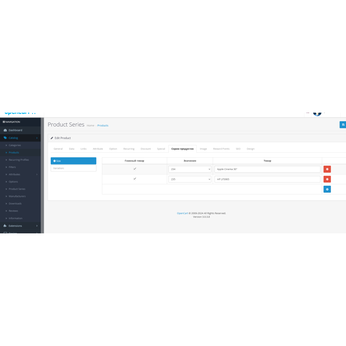Viewport: 346px width, 346px height.
Task: Click the Catalog tag icon
Action: pyautogui.click(x=5, y=138)
